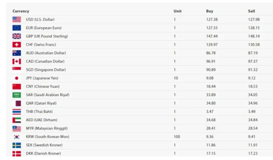This screenshot has width=273, height=160.
Task: Click the Buy column header
Action: tap(210, 11)
